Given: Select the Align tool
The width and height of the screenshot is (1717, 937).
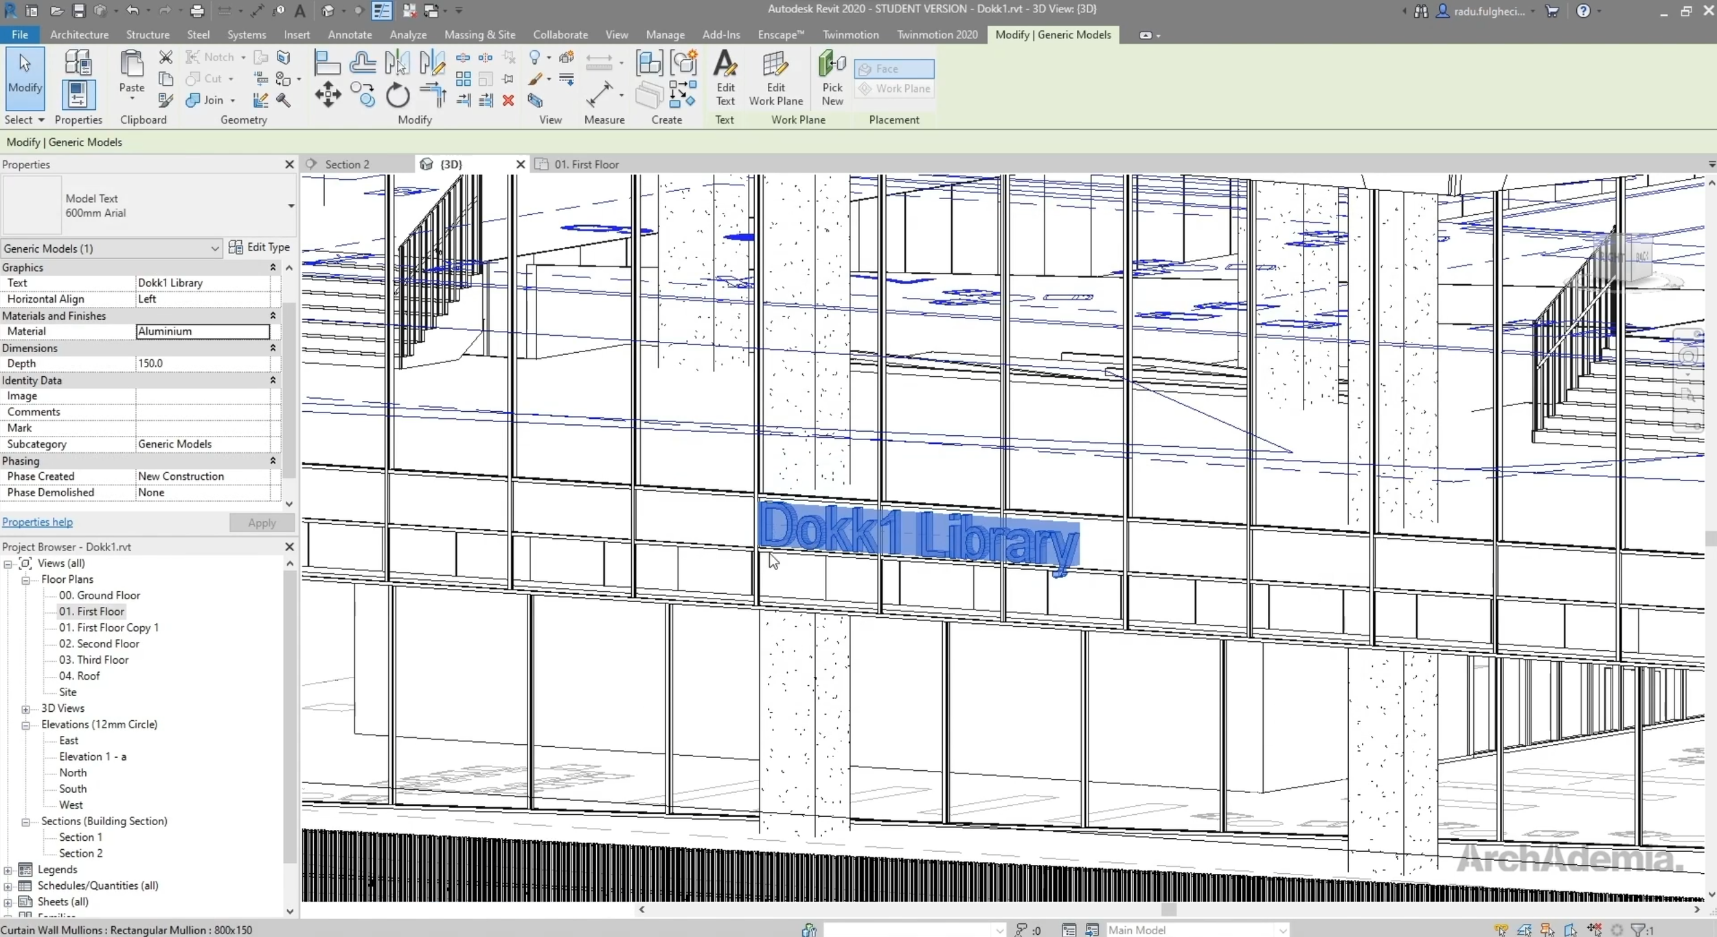Looking at the screenshot, I should point(328,62).
